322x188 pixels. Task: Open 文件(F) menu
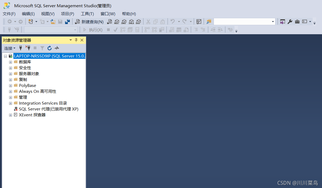point(9,14)
